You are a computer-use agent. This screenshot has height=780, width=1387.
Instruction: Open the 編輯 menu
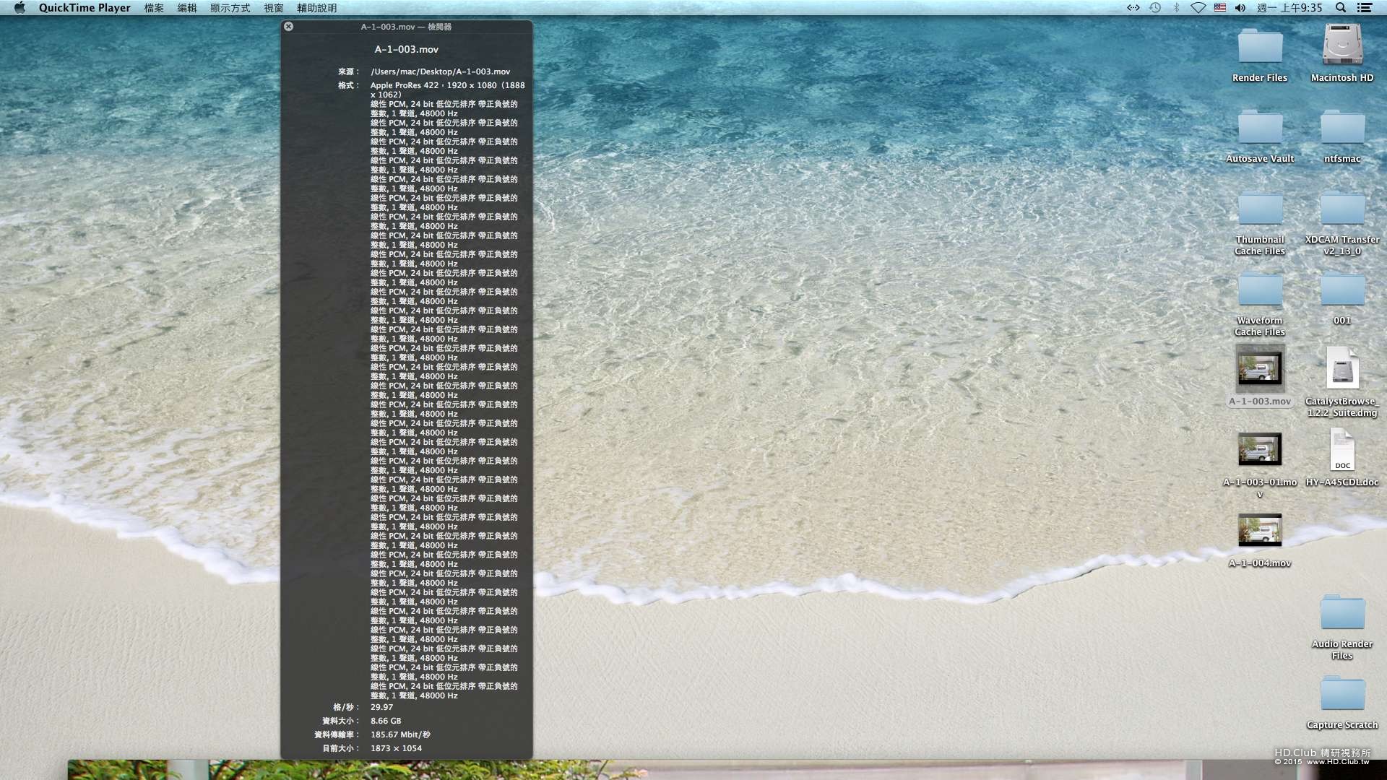click(x=187, y=8)
